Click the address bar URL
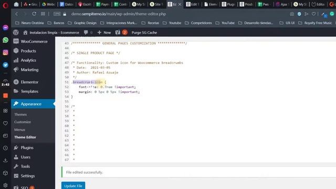The image size is (336, 189). tap(119, 14)
